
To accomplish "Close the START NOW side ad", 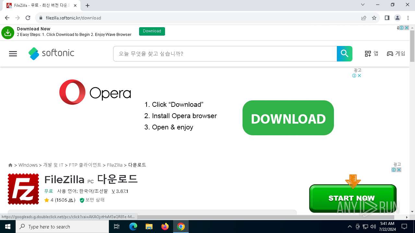I will [x=399, y=170].
